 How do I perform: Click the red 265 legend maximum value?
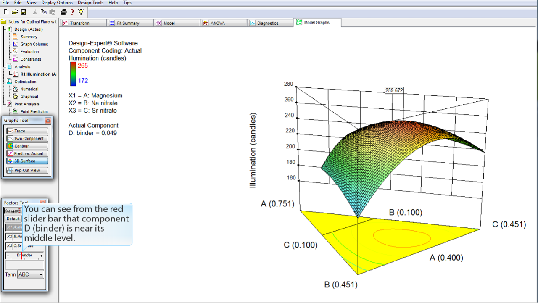point(83,66)
